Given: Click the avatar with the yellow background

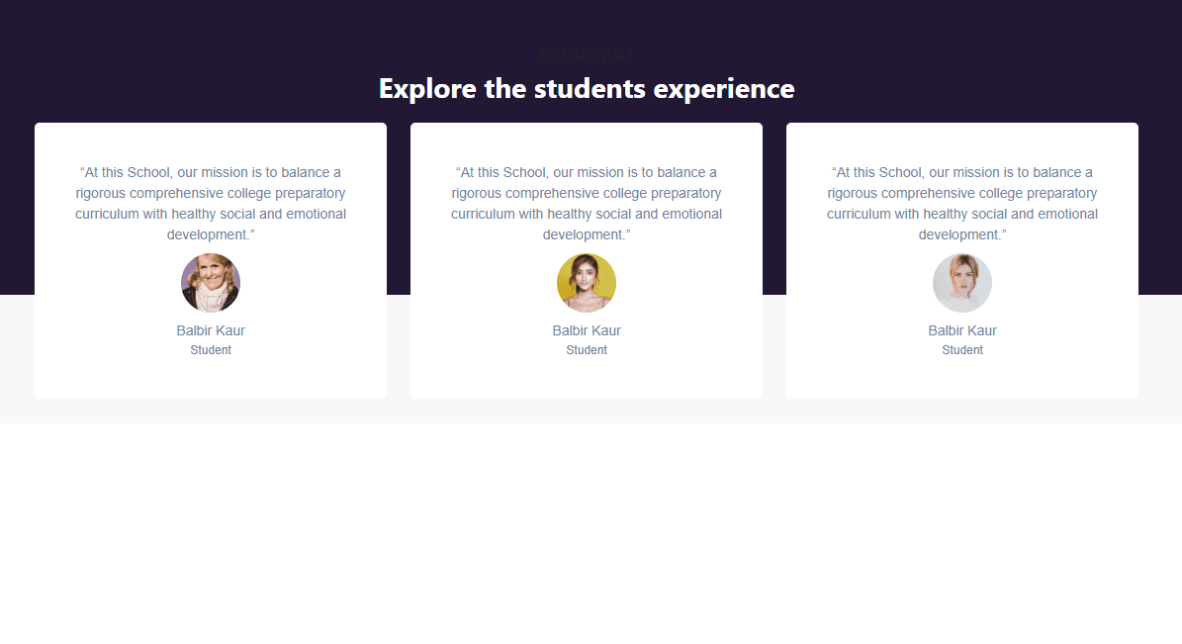Looking at the screenshot, I should [587, 283].
